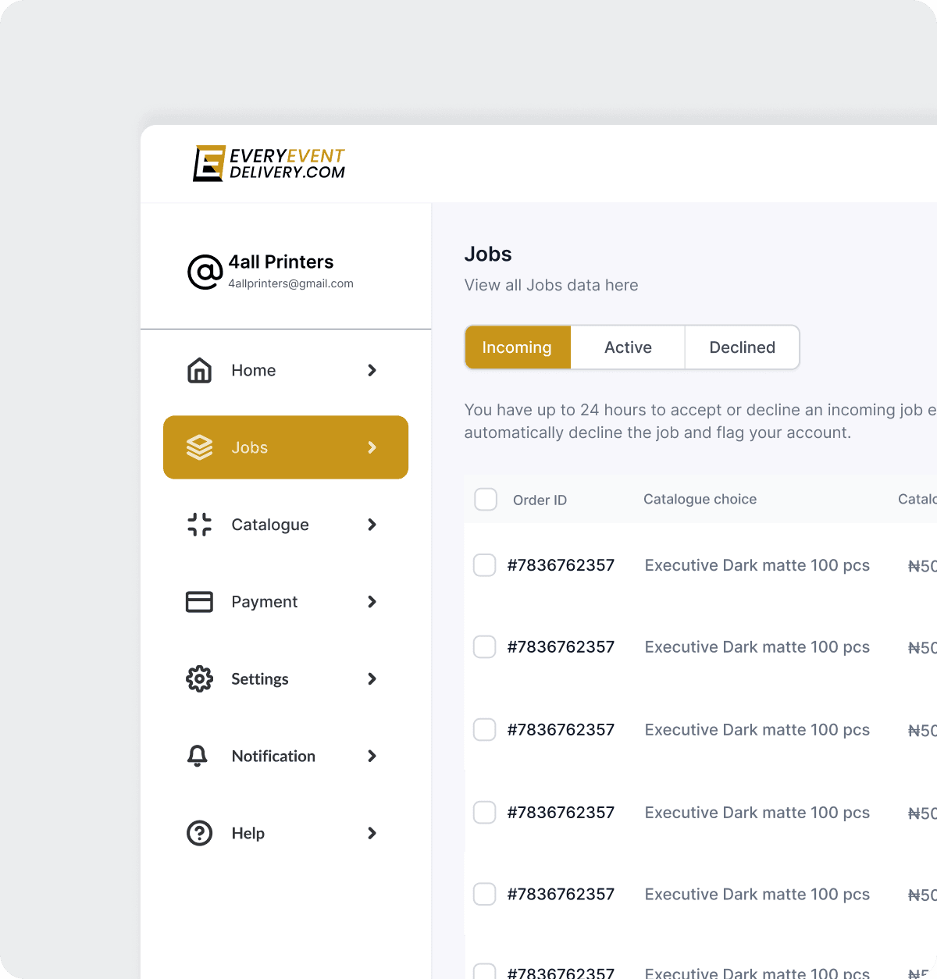Screen dimensions: 937x979
Task: Expand the Catalogue menu chevron
Action: click(372, 525)
